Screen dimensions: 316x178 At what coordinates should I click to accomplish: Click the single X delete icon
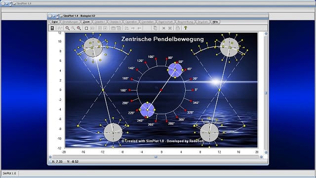[x=163, y=28]
